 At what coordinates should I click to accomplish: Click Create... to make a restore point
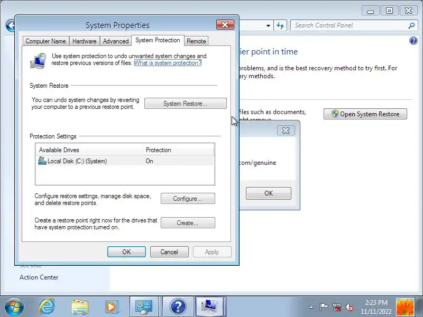point(188,223)
